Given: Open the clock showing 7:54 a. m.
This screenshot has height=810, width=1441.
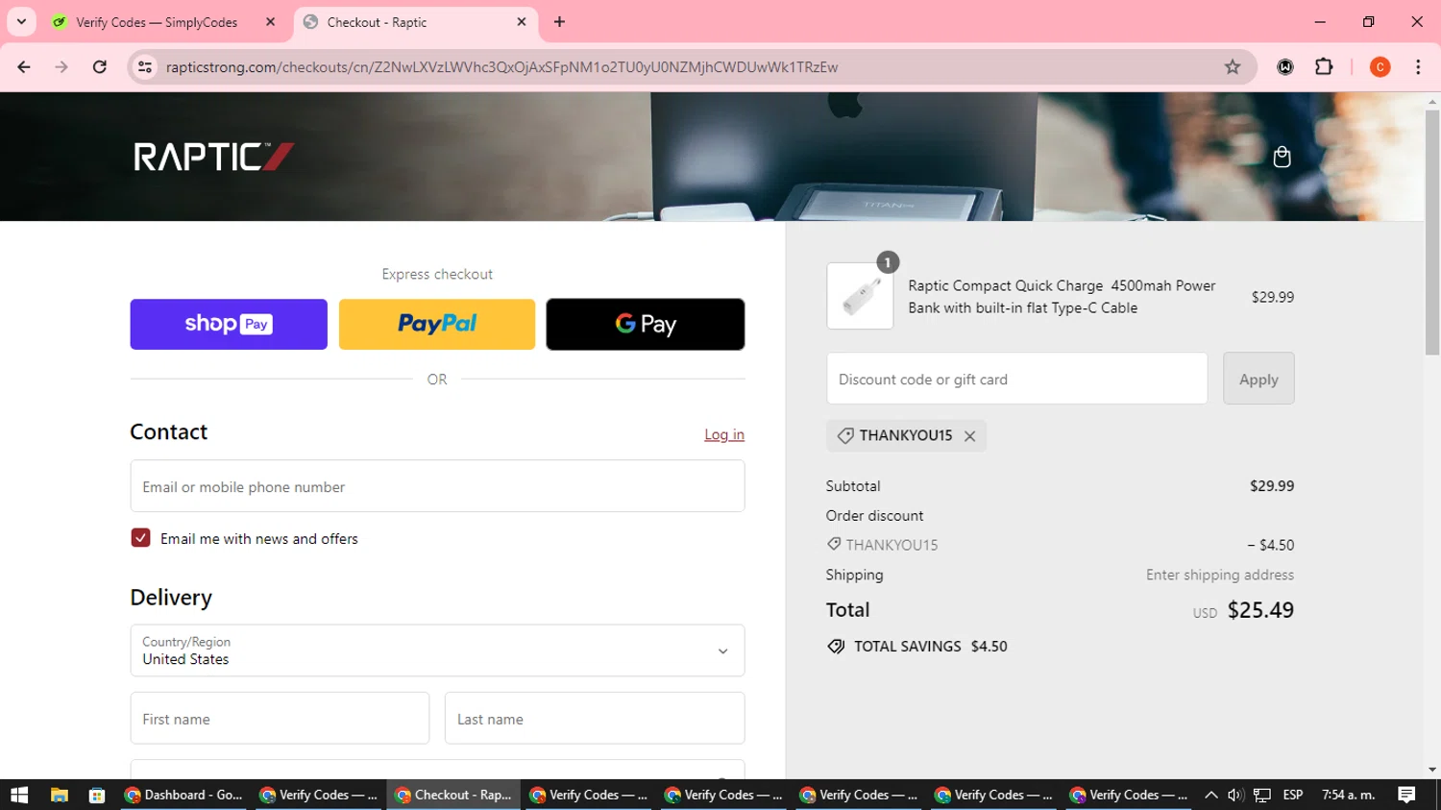Looking at the screenshot, I should coord(1349,795).
